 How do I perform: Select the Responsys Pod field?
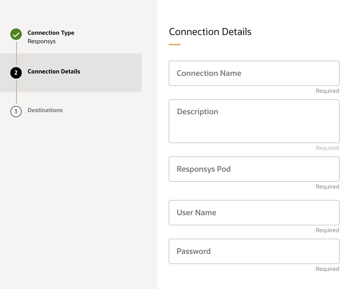[254, 169]
